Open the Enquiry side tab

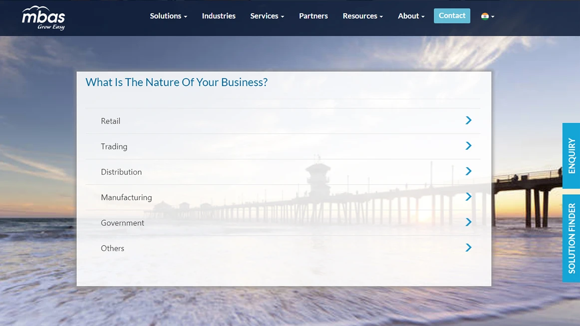pos(572,156)
